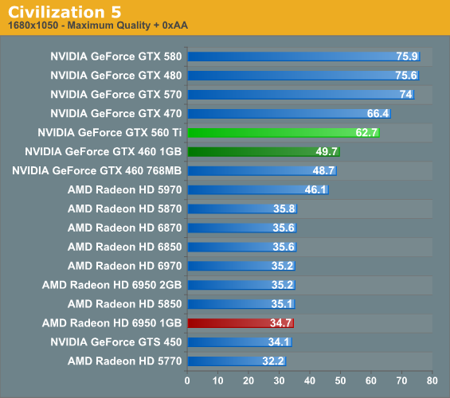Viewport: 450px width, 398px height.
Task: Click the dark green 49.7 bar value
Action: tap(327, 152)
